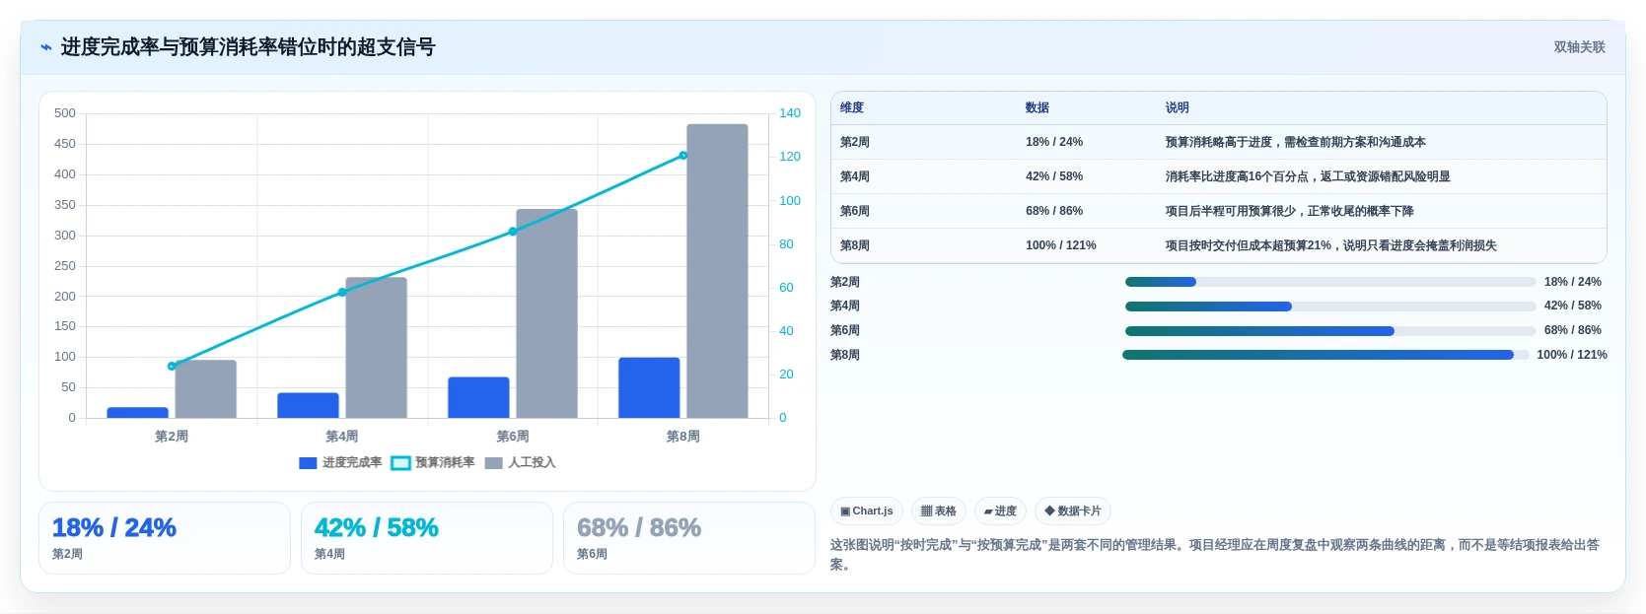Click the 第8周 progress bar
1646x614 pixels.
(1325, 355)
